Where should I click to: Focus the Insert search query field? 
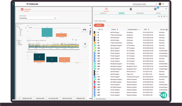tap(131, 21)
